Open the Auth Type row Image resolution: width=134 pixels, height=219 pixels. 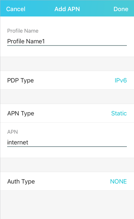click(x=67, y=181)
